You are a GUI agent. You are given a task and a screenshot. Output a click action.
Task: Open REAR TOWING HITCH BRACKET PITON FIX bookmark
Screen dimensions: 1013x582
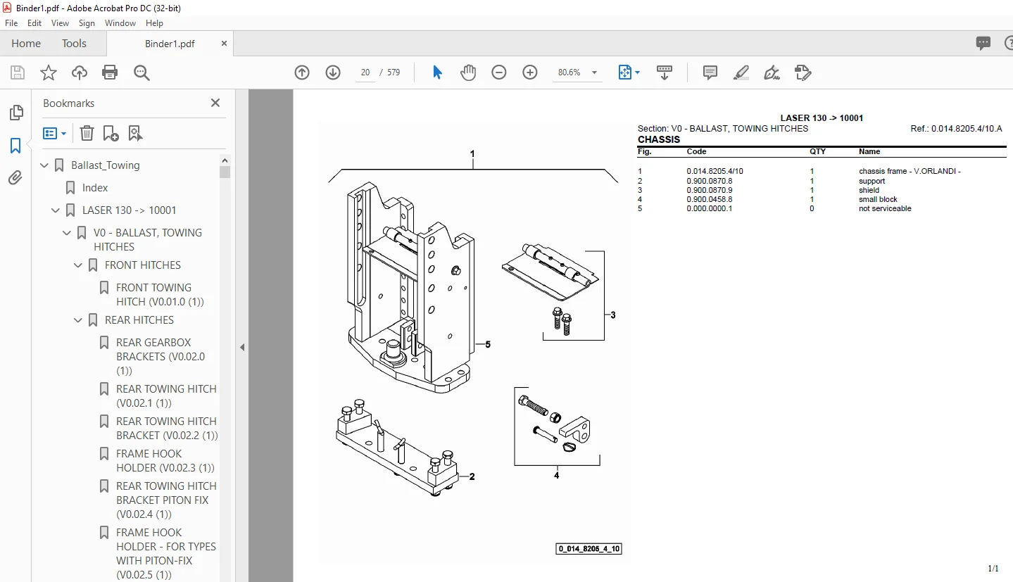[x=166, y=500]
